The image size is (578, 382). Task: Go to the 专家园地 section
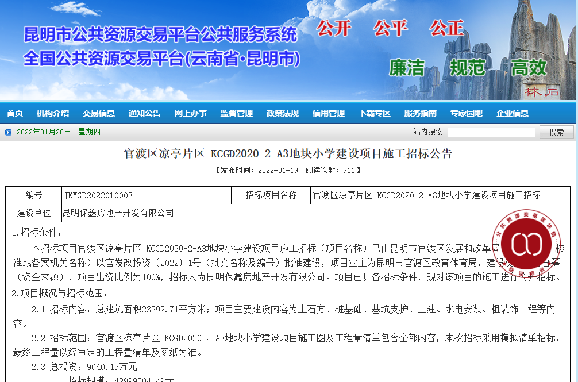point(467,113)
